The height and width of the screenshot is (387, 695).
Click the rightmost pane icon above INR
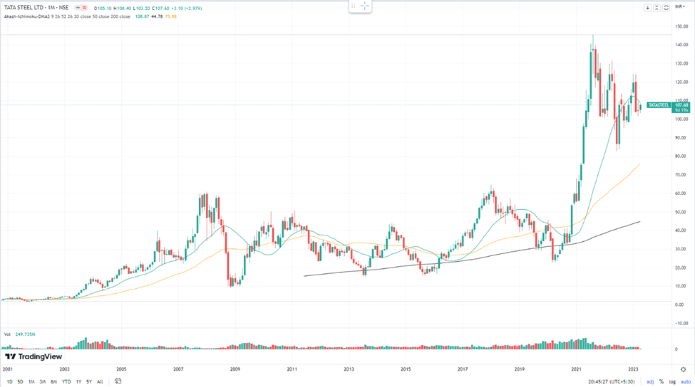point(666,8)
